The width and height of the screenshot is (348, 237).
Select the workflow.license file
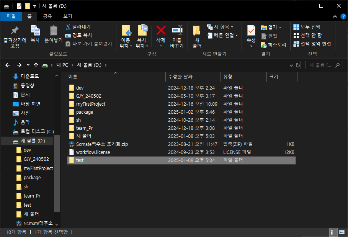181,152
